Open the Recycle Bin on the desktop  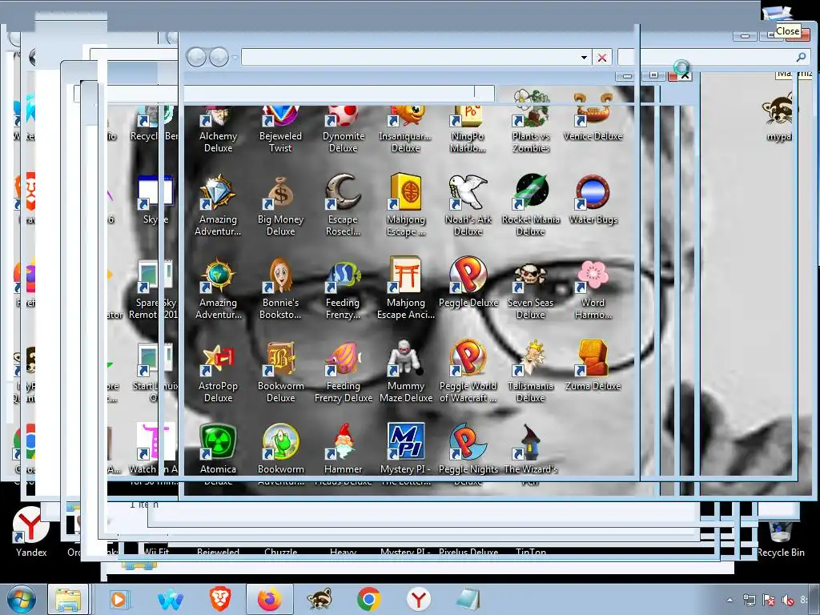click(x=781, y=539)
